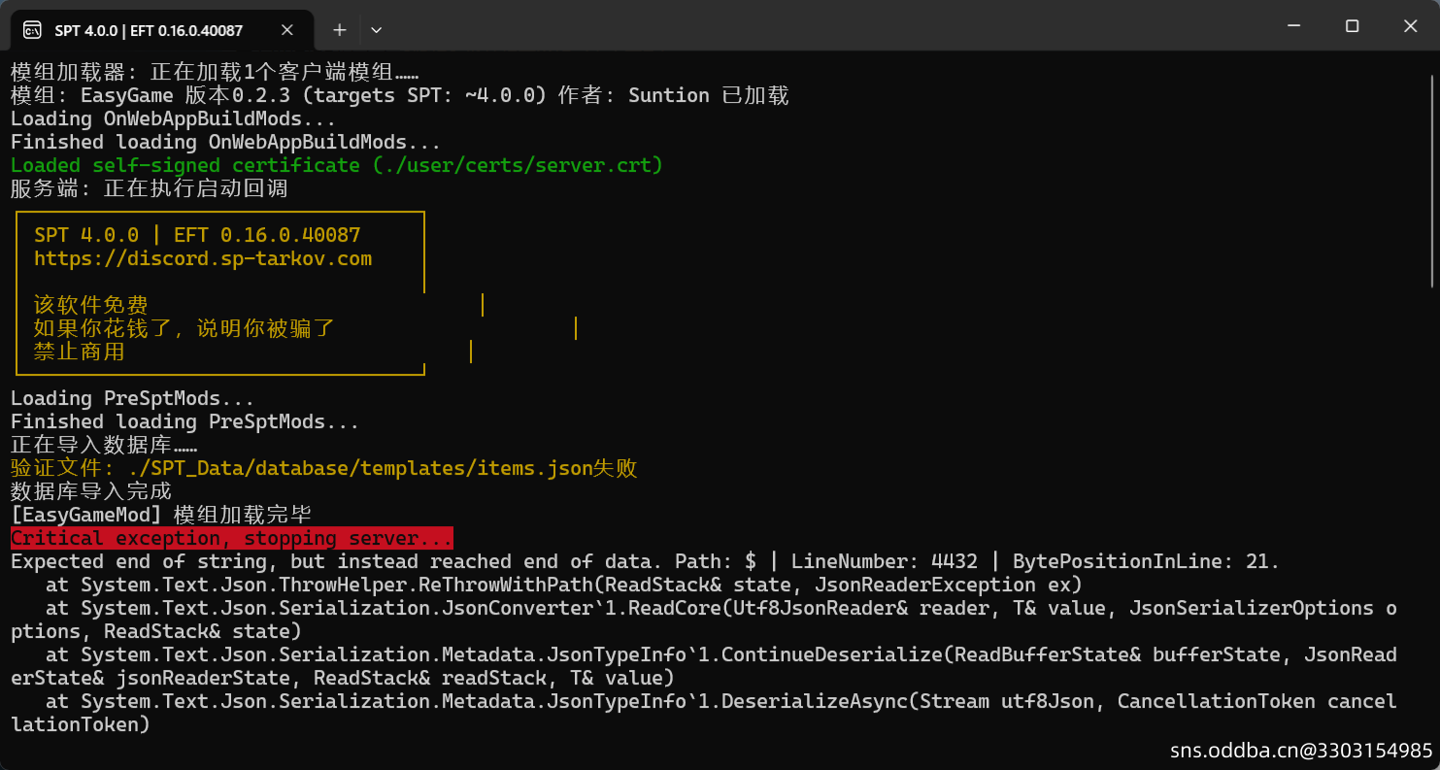Open a new tab with the plus button

click(340, 30)
